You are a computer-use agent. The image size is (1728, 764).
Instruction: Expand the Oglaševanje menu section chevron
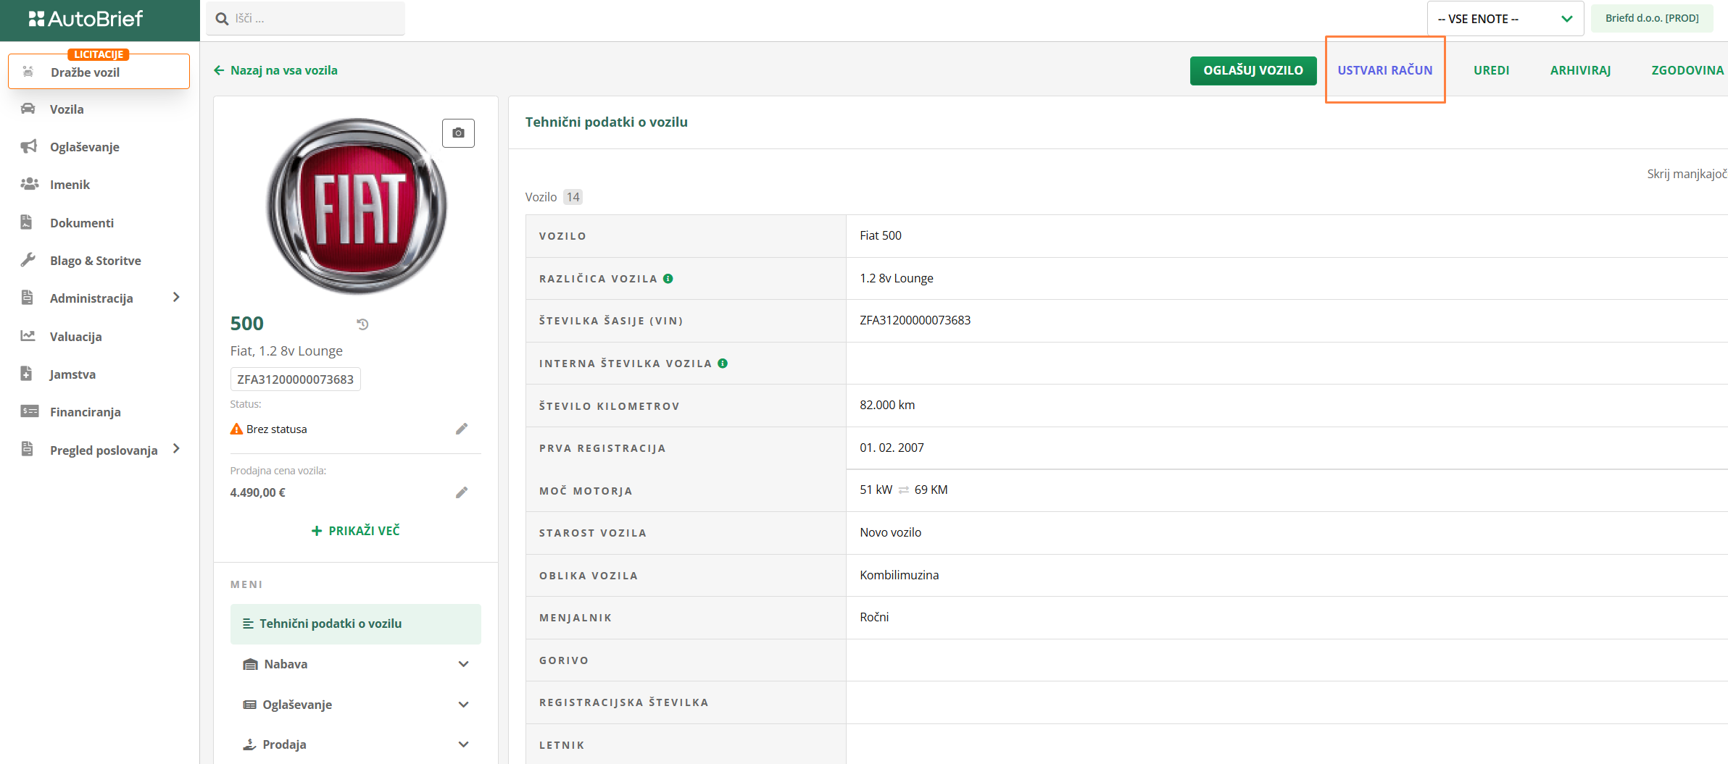pos(463,705)
